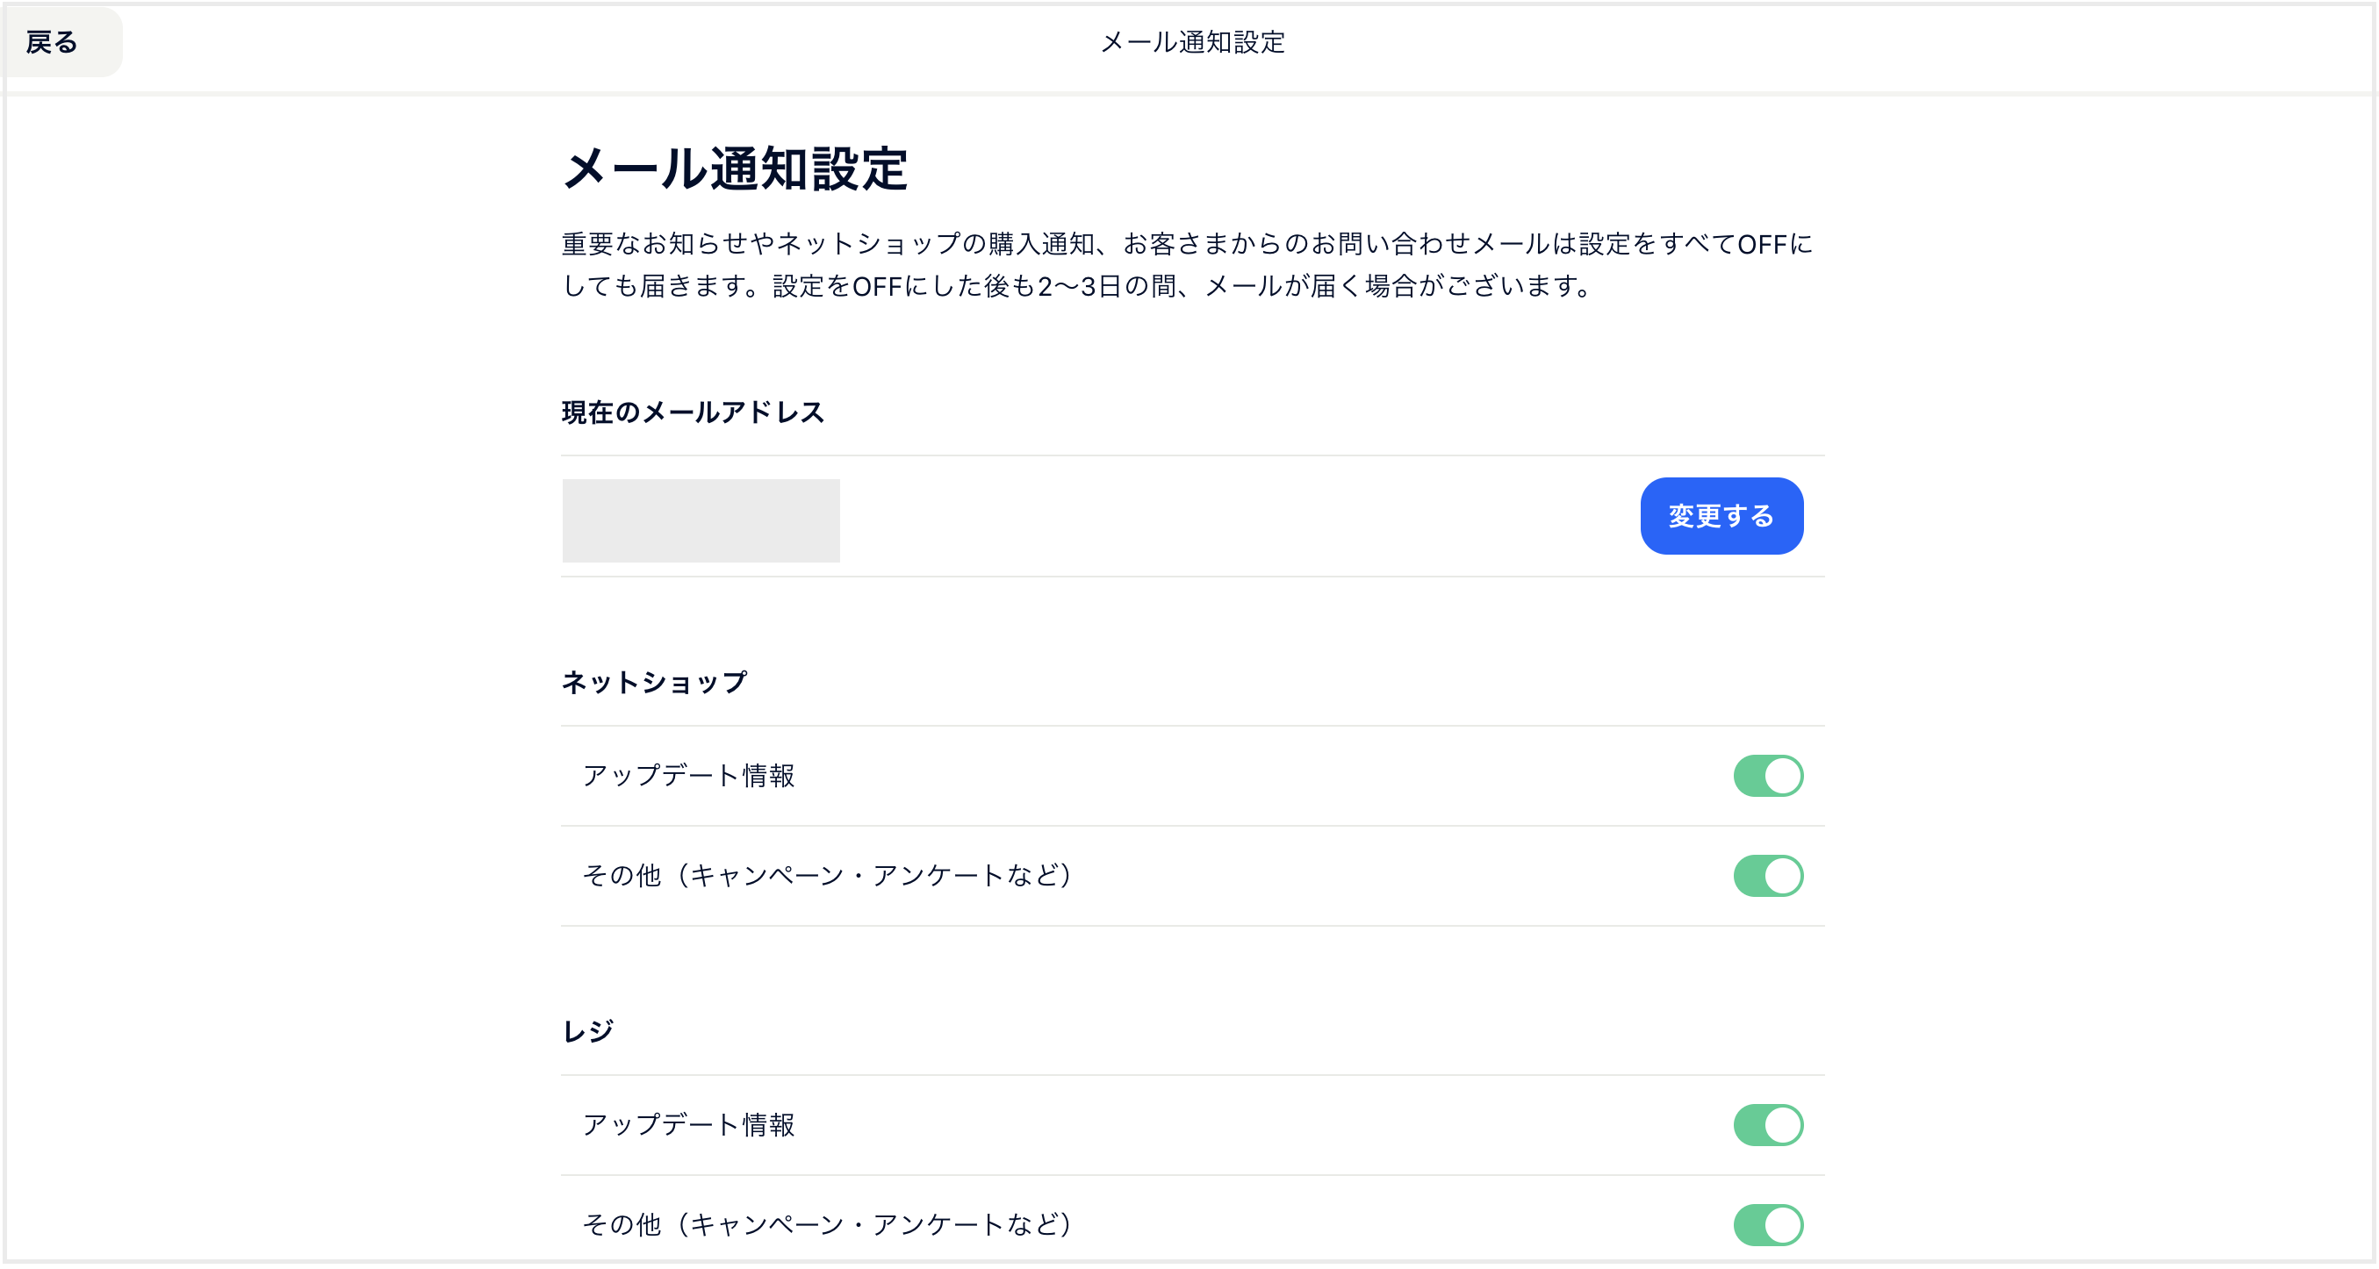Turn off ネットショップ アップデート情報 toggle
The height and width of the screenshot is (1269, 2379).
(x=1768, y=775)
